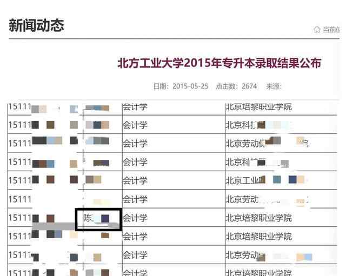Select the 15111 ID in the first table row
346x276 pixels.
pyautogui.click(x=19, y=107)
